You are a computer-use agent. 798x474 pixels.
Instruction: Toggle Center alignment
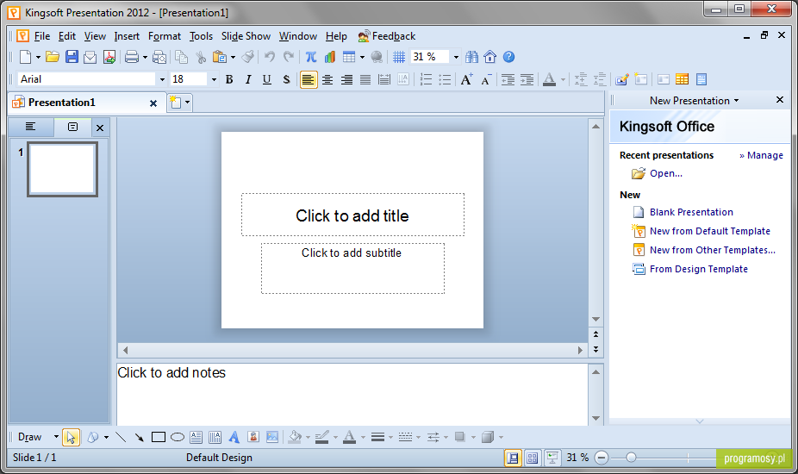(x=327, y=79)
